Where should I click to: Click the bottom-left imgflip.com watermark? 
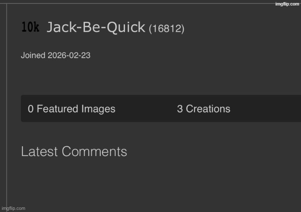pyautogui.click(x=13, y=208)
